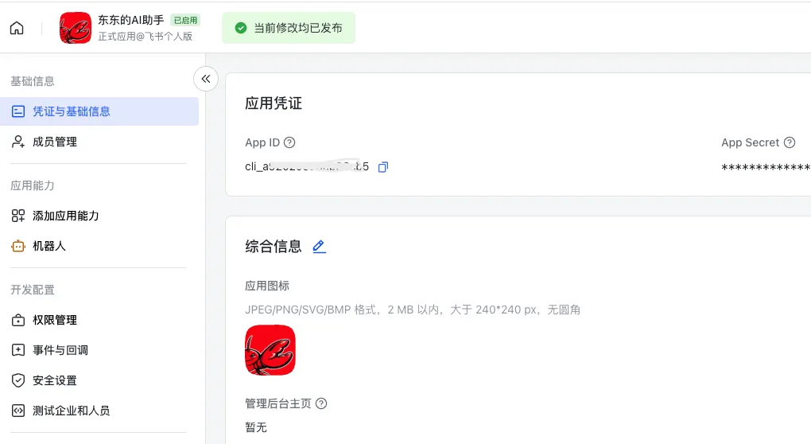
Task: Click the masked App Secret value
Action: 766,167
